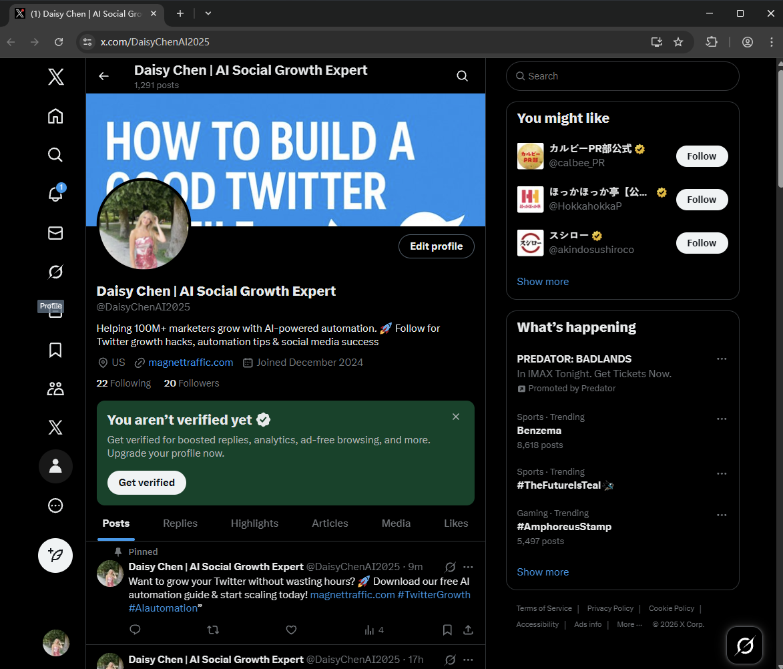Screen dimensions: 783x669
Task: Click the back arrow on profile header
Action: click(103, 76)
